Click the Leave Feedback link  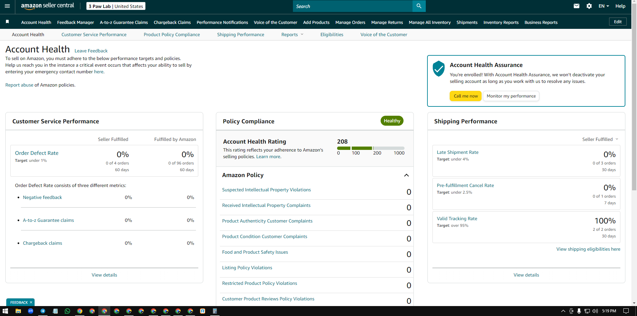click(x=91, y=51)
